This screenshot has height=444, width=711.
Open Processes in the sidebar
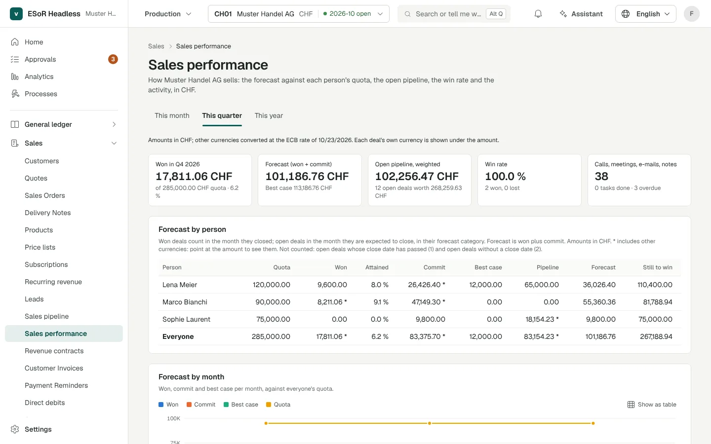64,94
